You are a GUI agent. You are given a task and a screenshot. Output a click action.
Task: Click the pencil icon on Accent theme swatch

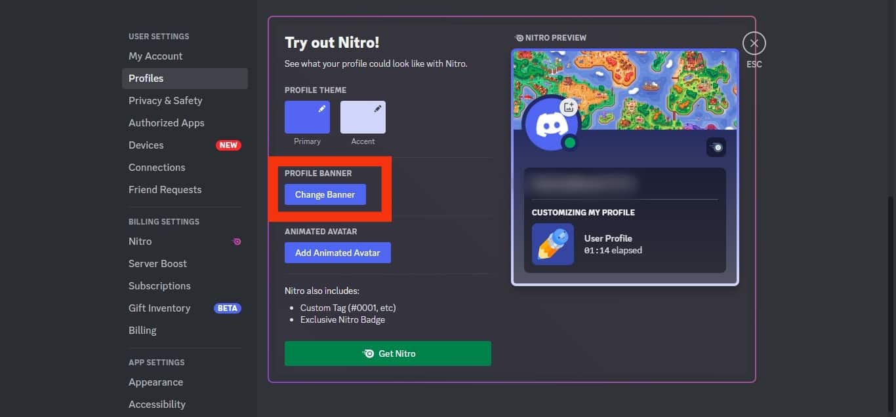pyautogui.click(x=378, y=109)
